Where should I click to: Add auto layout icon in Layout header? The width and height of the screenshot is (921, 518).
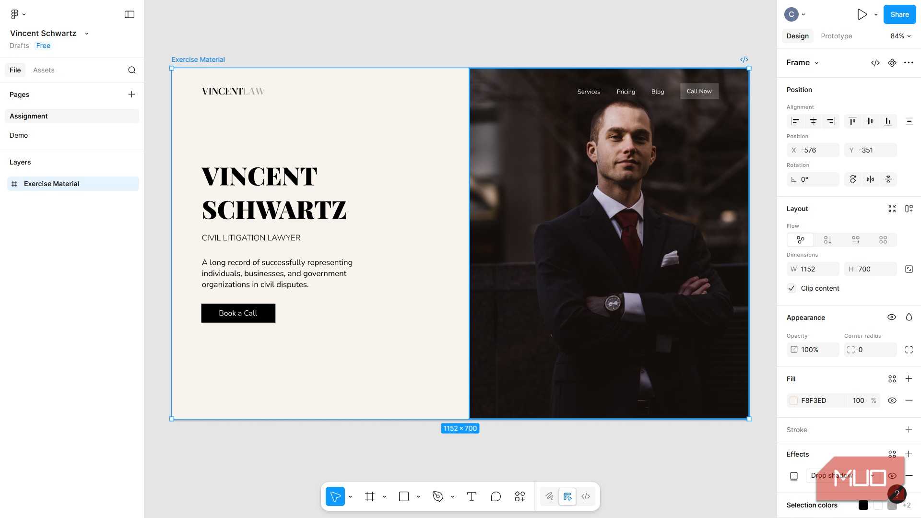point(909,209)
